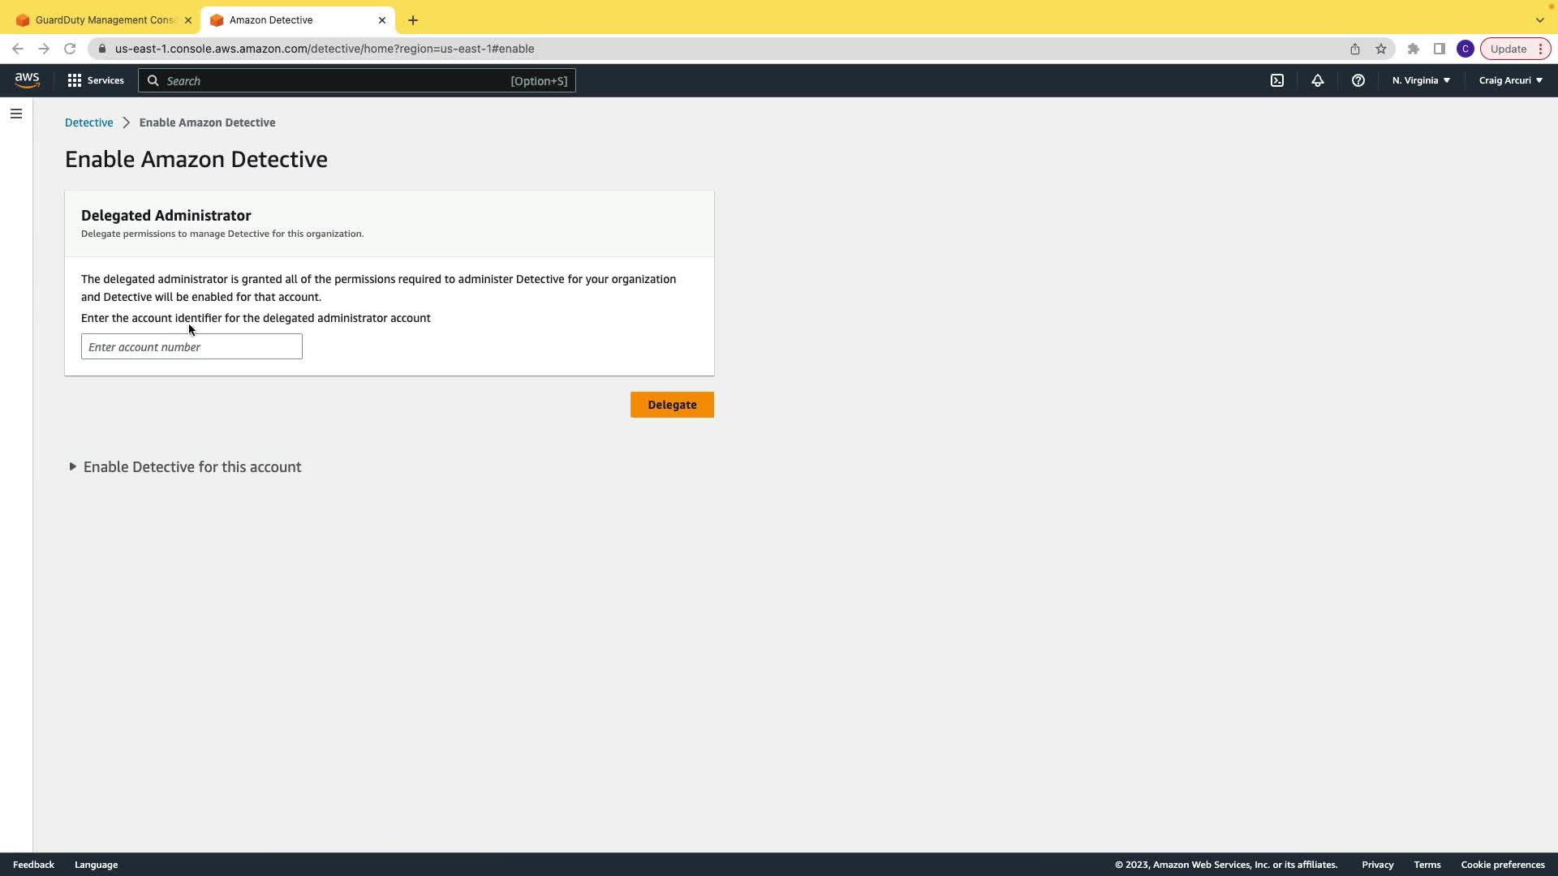Open a new browser tab

[x=413, y=20]
